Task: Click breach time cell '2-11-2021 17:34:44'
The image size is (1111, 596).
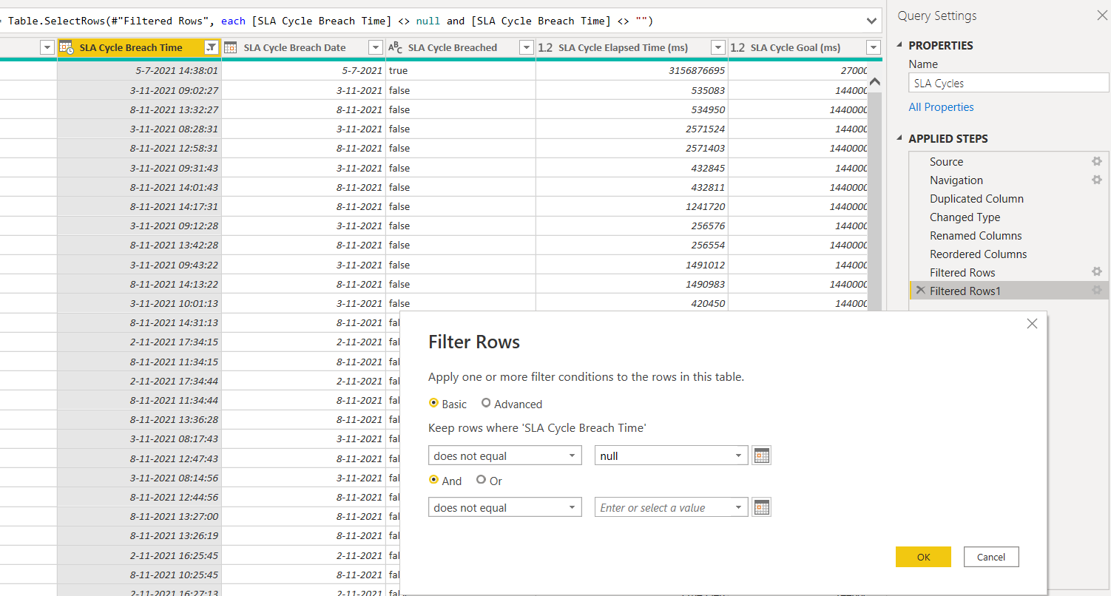Action: point(139,381)
